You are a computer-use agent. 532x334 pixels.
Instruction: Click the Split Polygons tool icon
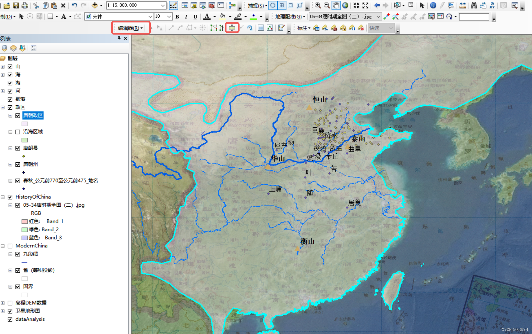(232, 28)
